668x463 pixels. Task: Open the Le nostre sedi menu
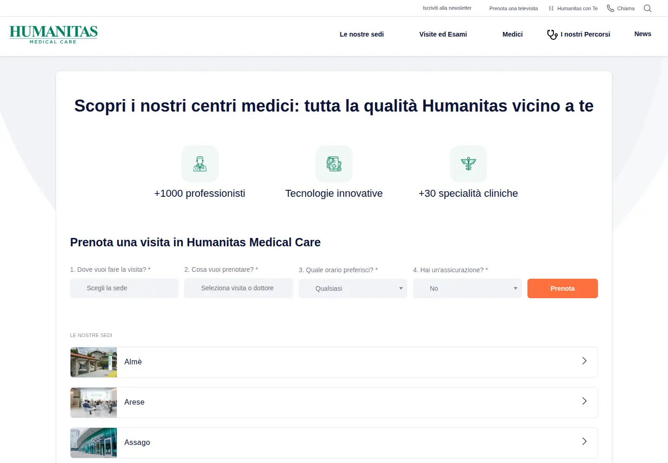[362, 34]
